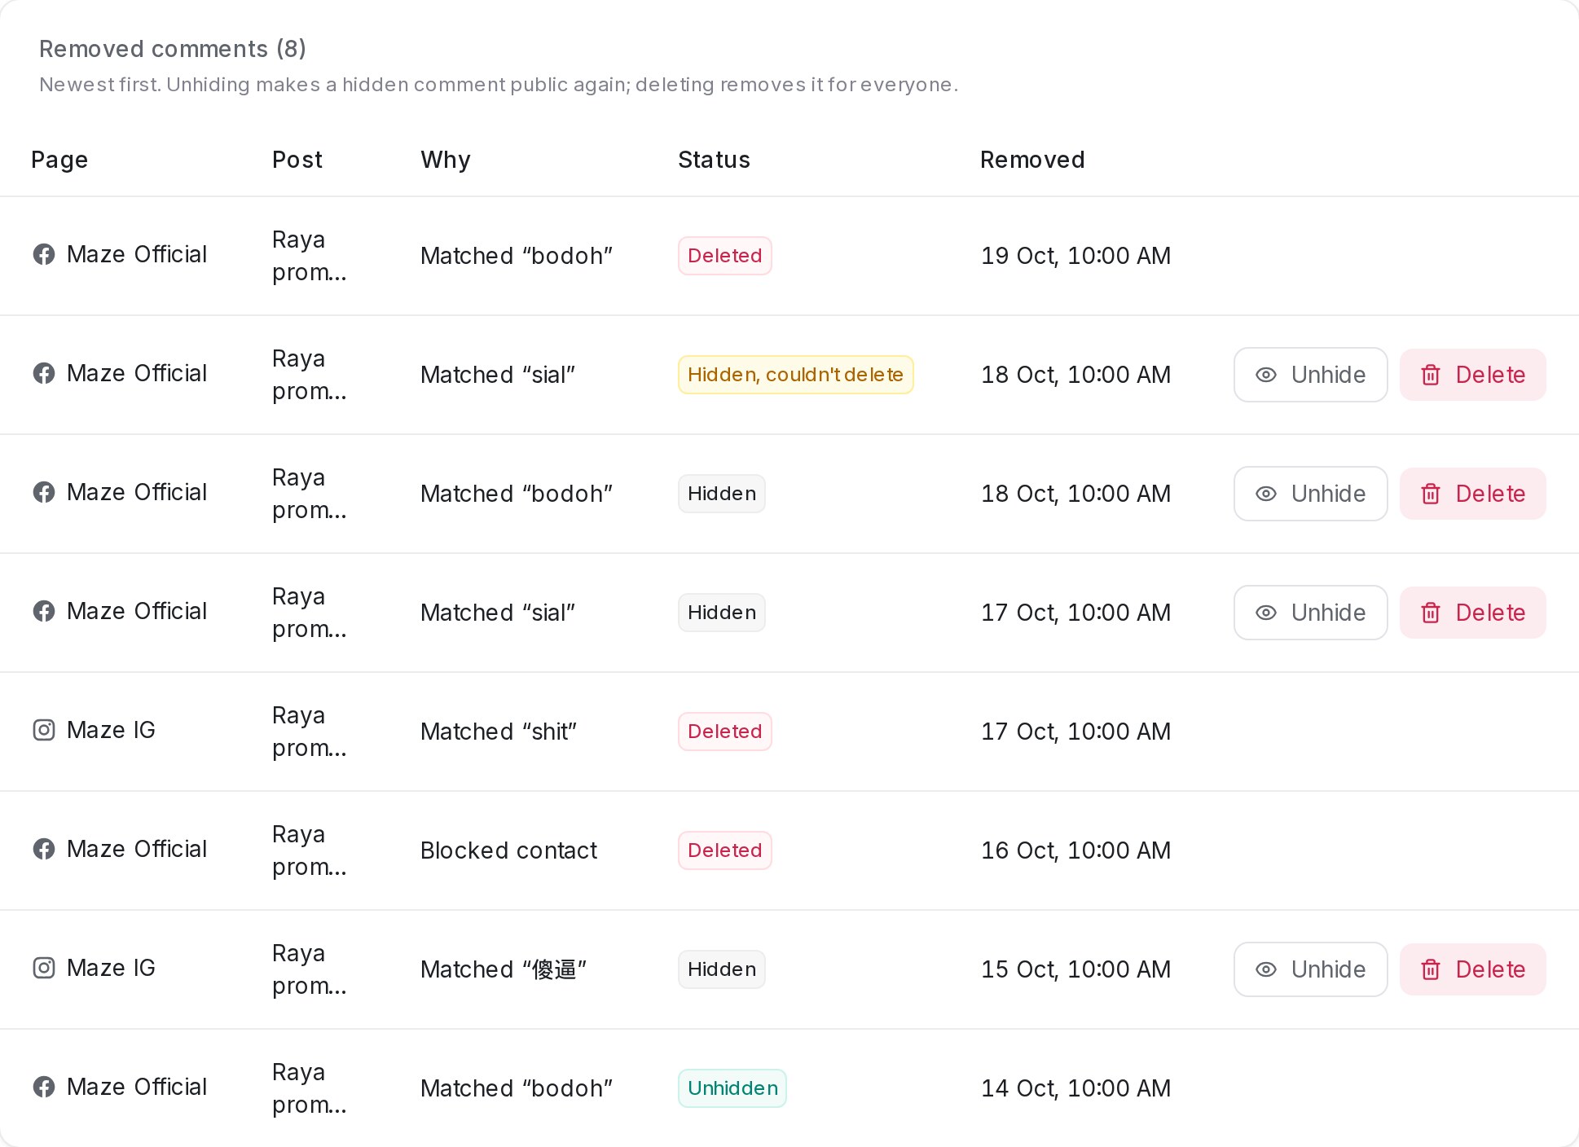Click Maze Official name in the 14 Oct row

(x=137, y=1087)
